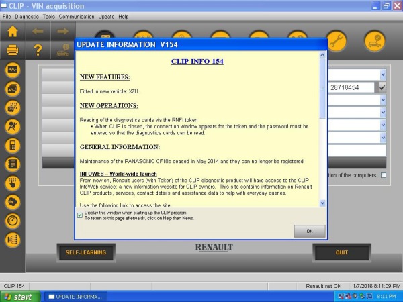
Task: Expand the fourth dropdown below 28718454 field
Action: (383, 138)
